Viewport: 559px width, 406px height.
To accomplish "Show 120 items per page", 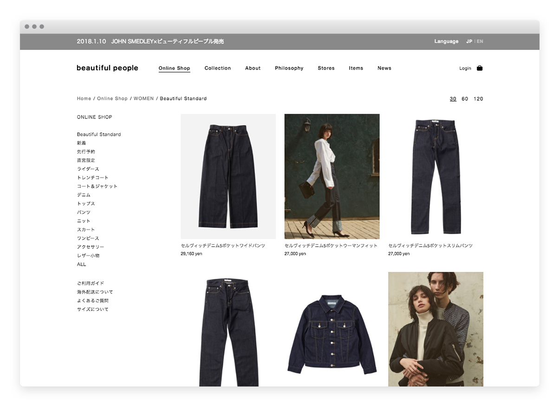I will (478, 99).
